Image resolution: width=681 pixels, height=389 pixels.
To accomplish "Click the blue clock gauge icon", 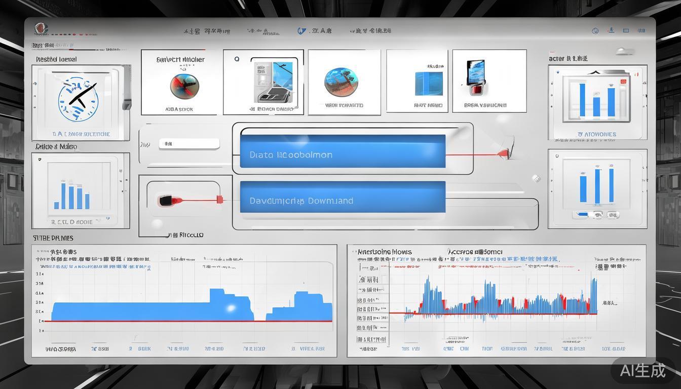I will pyautogui.click(x=78, y=101).
